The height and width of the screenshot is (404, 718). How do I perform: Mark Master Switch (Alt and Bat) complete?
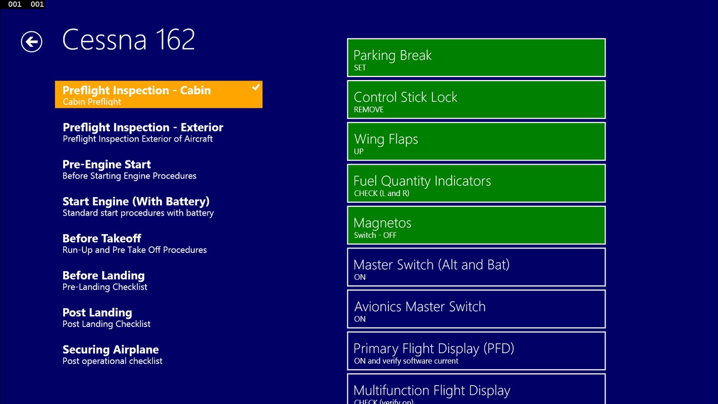(x=476, y=266)
